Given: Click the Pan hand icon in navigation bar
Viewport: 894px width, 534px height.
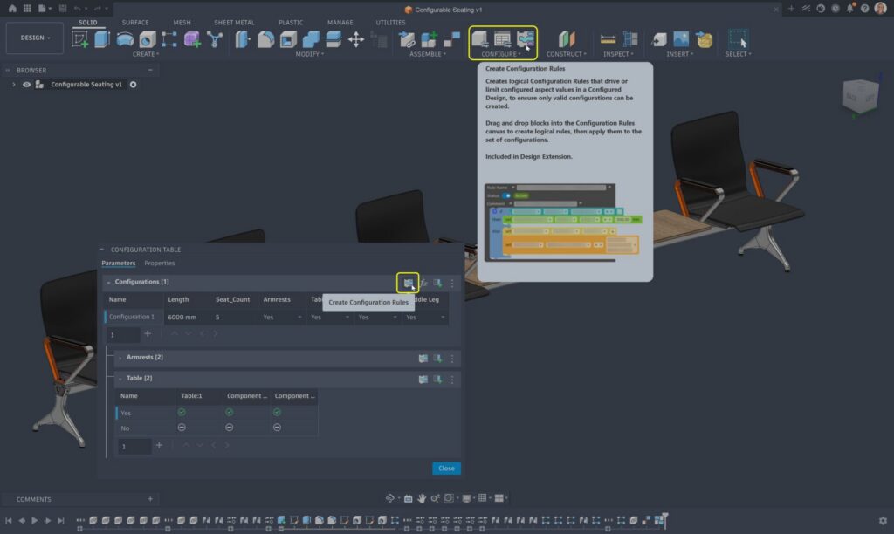Looking at the screenshot, I should click(x=421, y=498).
